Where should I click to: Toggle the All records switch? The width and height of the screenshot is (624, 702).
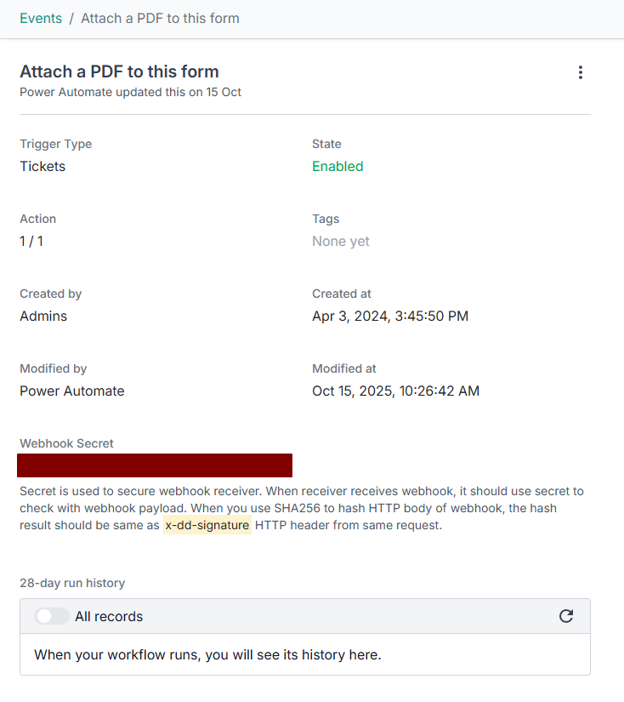(52, 616)
